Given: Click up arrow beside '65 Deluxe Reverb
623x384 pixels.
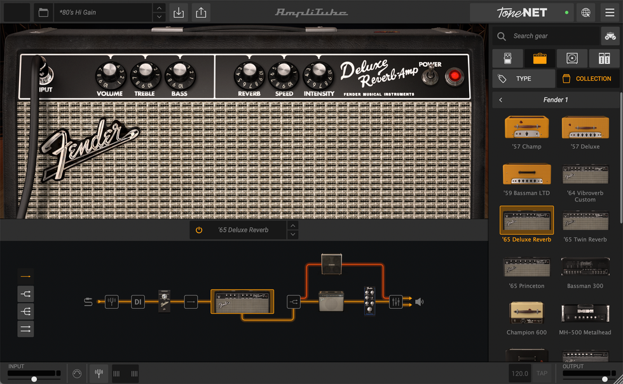Looking at the screenshot, I should click(x=292, y=226).
